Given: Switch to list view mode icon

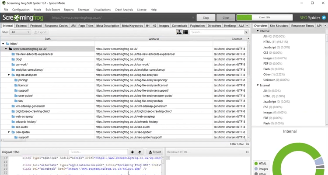Looking at the screenshot, I should pyautogui.click(x=185, y=32).
